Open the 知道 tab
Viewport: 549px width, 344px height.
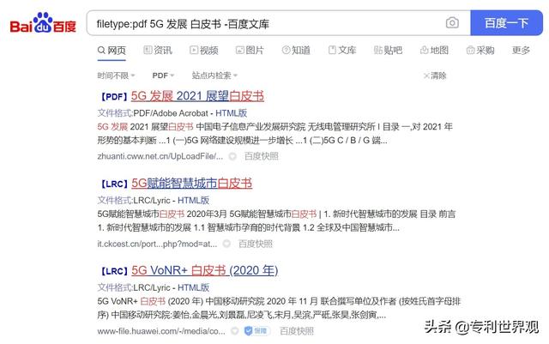click(x=296, y=51)
